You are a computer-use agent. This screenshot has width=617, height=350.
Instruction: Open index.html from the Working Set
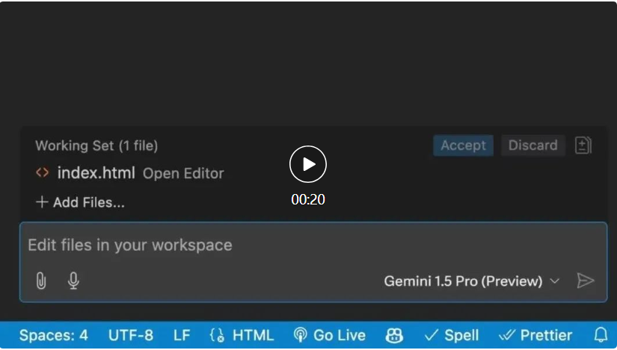click(x=96, y=173)
